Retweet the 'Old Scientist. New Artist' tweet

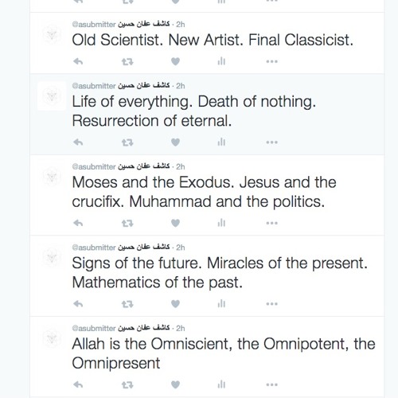(x=127, y=62)
